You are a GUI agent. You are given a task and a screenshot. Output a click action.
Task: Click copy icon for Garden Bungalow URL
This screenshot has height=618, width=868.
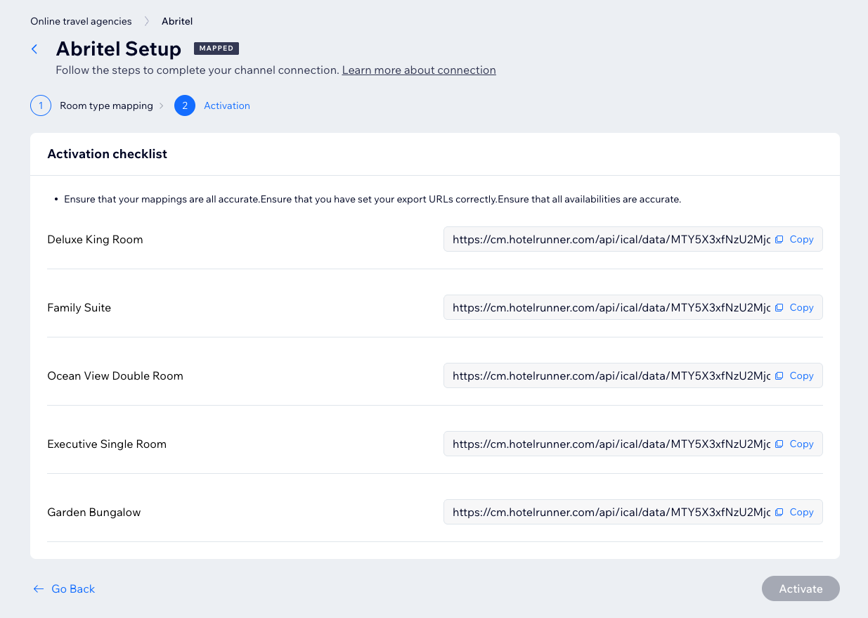click(x=779, y=513)
